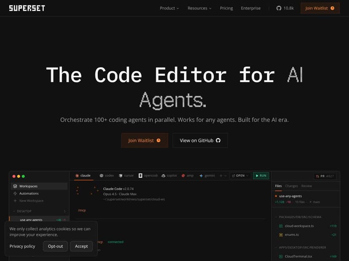349x261 pixels.
Task: Open the OPEN dropdown
Action: pyautogui.click(x=240, y=176)
